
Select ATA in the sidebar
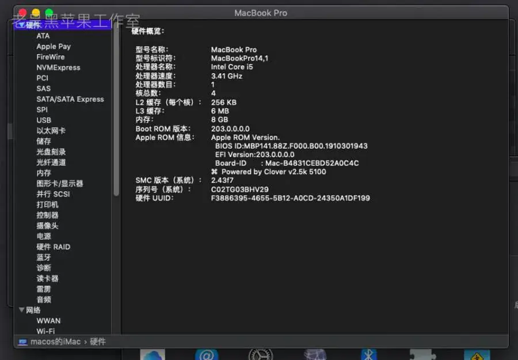tap(43, 36)
